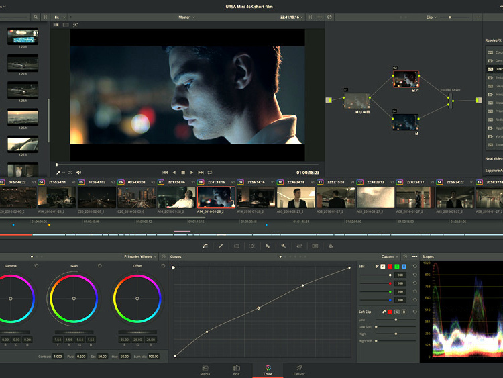Click the unmix shuffle icon under viewer

[70, 173]
